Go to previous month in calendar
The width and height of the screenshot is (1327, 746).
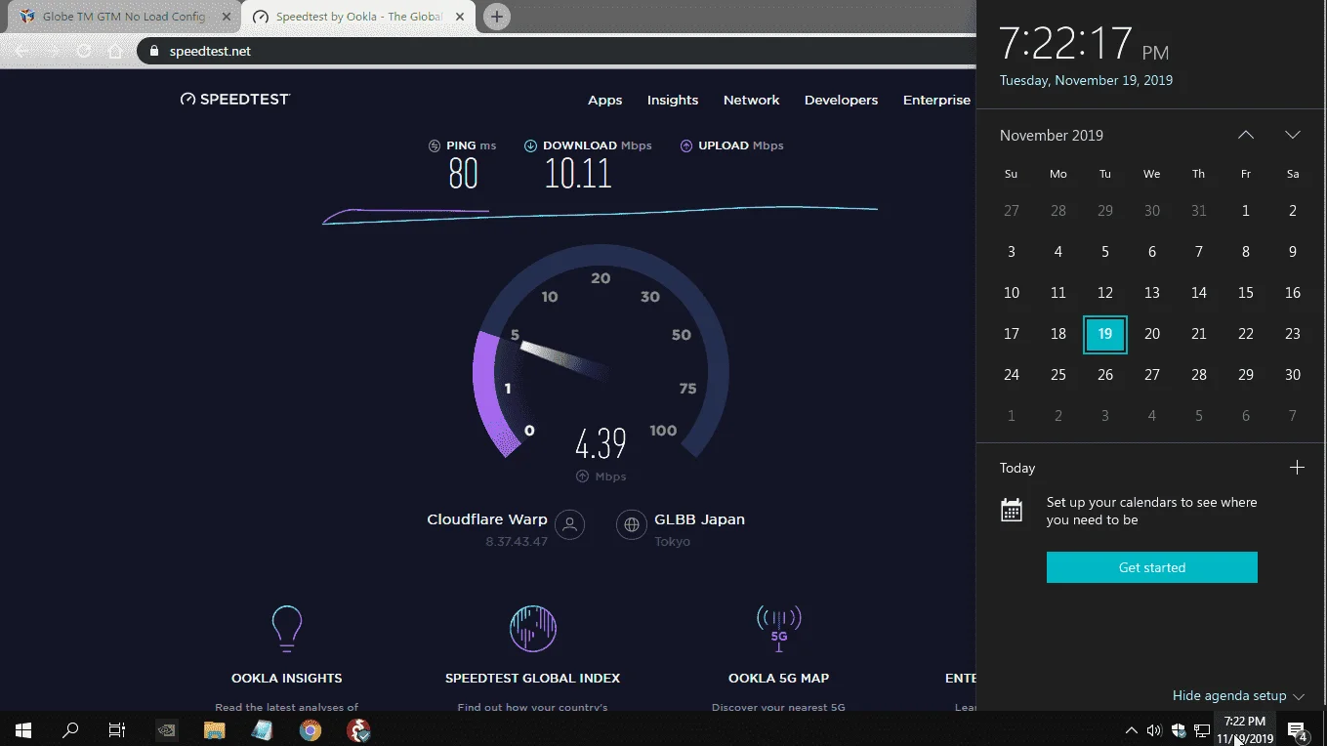click(1246, 135)
